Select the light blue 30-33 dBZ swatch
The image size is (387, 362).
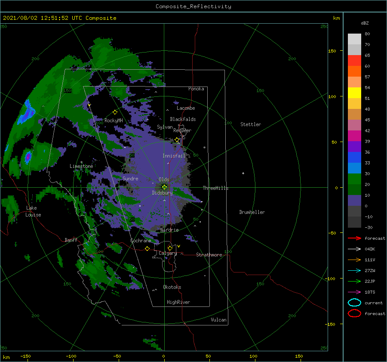(x=354, y=168)
